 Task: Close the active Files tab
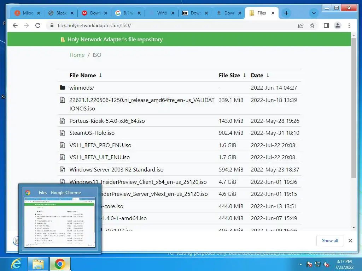[273, 13]
